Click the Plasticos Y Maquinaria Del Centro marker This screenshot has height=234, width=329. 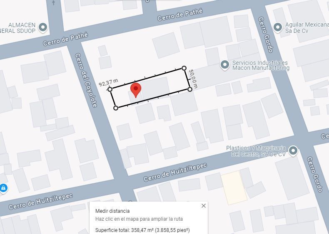click(x=293, y=150)
